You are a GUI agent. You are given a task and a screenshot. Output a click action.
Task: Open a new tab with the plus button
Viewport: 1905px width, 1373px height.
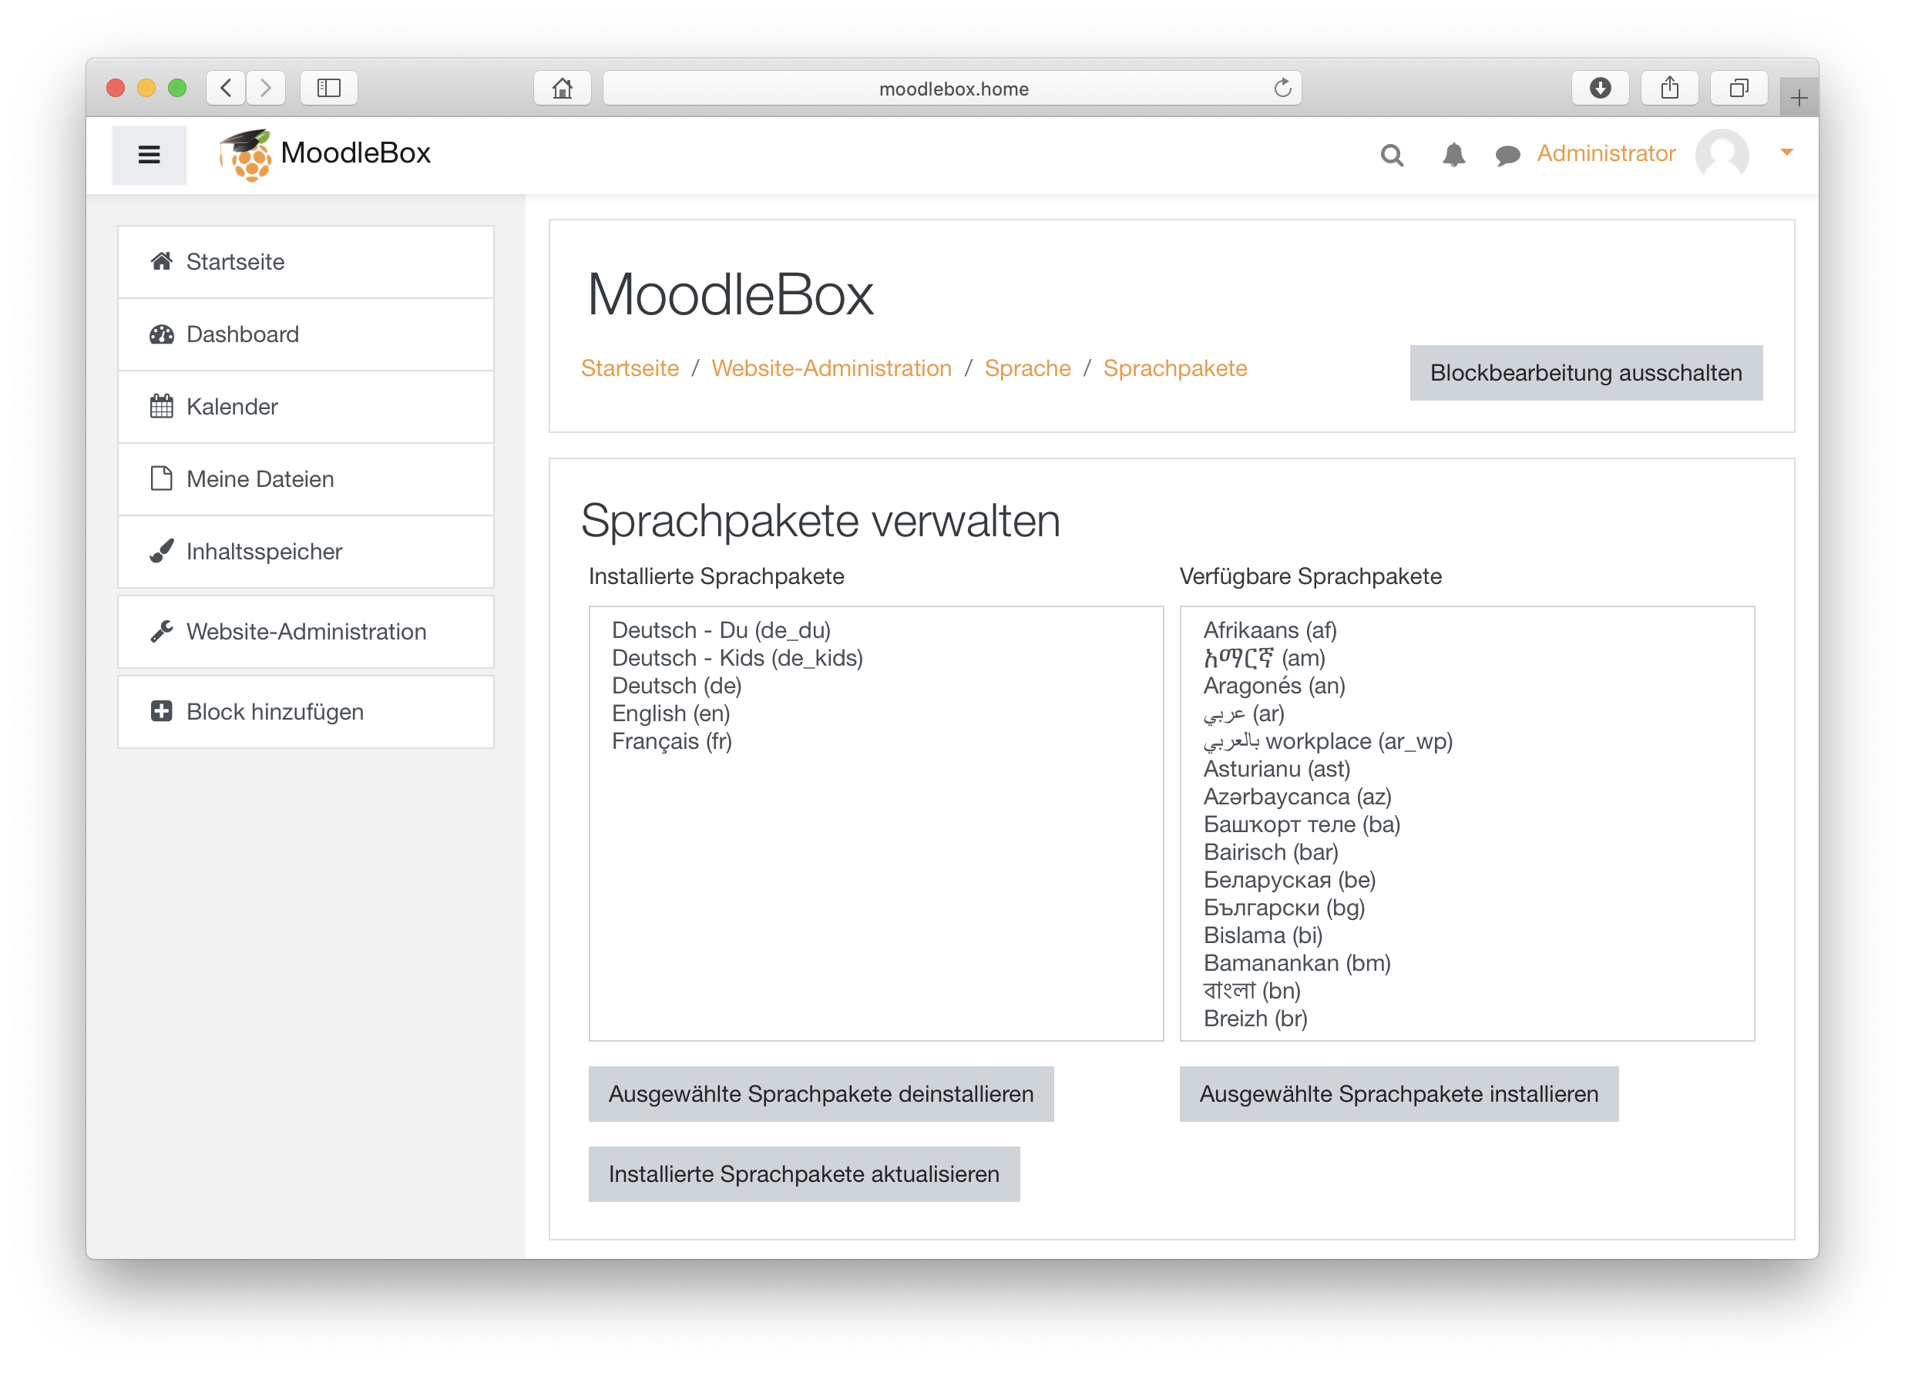click(1799, 97)
